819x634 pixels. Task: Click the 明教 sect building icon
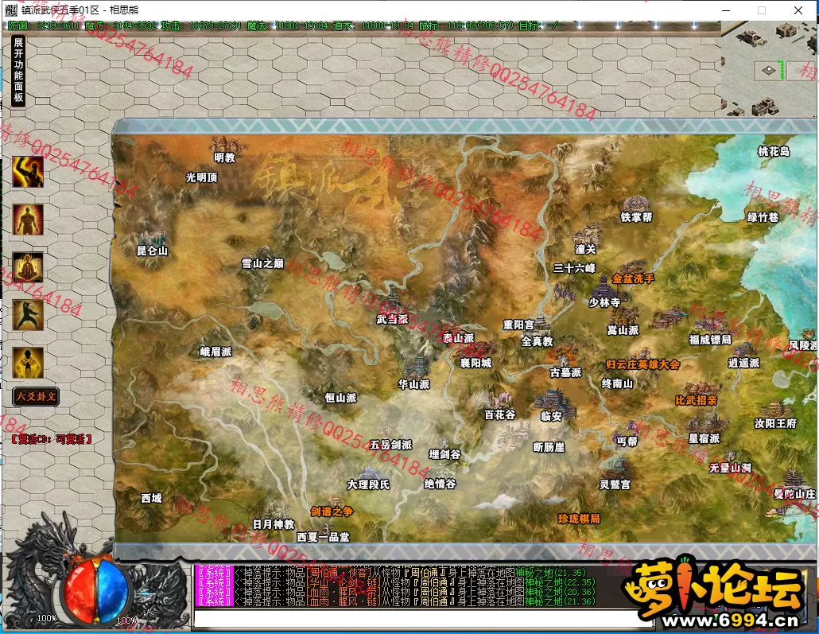pyautogui.click(x=226, y=143)
